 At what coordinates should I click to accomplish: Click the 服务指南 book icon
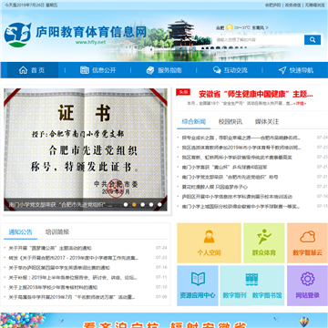click(150, 70)
